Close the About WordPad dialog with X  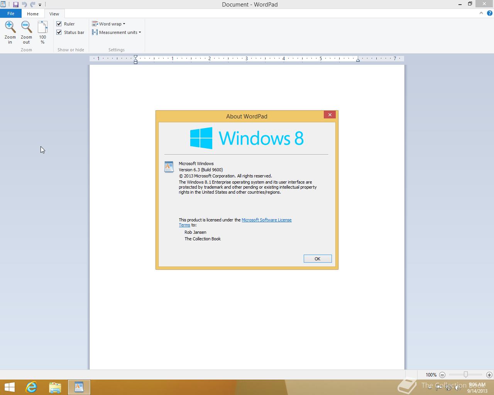[x=330, y=115]
